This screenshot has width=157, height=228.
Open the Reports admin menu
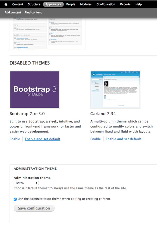tap(125, 4)
